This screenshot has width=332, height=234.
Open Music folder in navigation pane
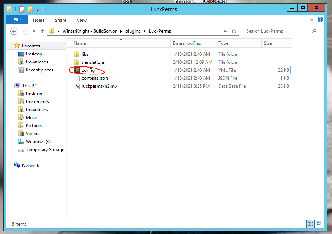point(32,118)
